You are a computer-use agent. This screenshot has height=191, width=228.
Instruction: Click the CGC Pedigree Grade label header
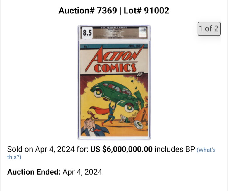(114, 27)
